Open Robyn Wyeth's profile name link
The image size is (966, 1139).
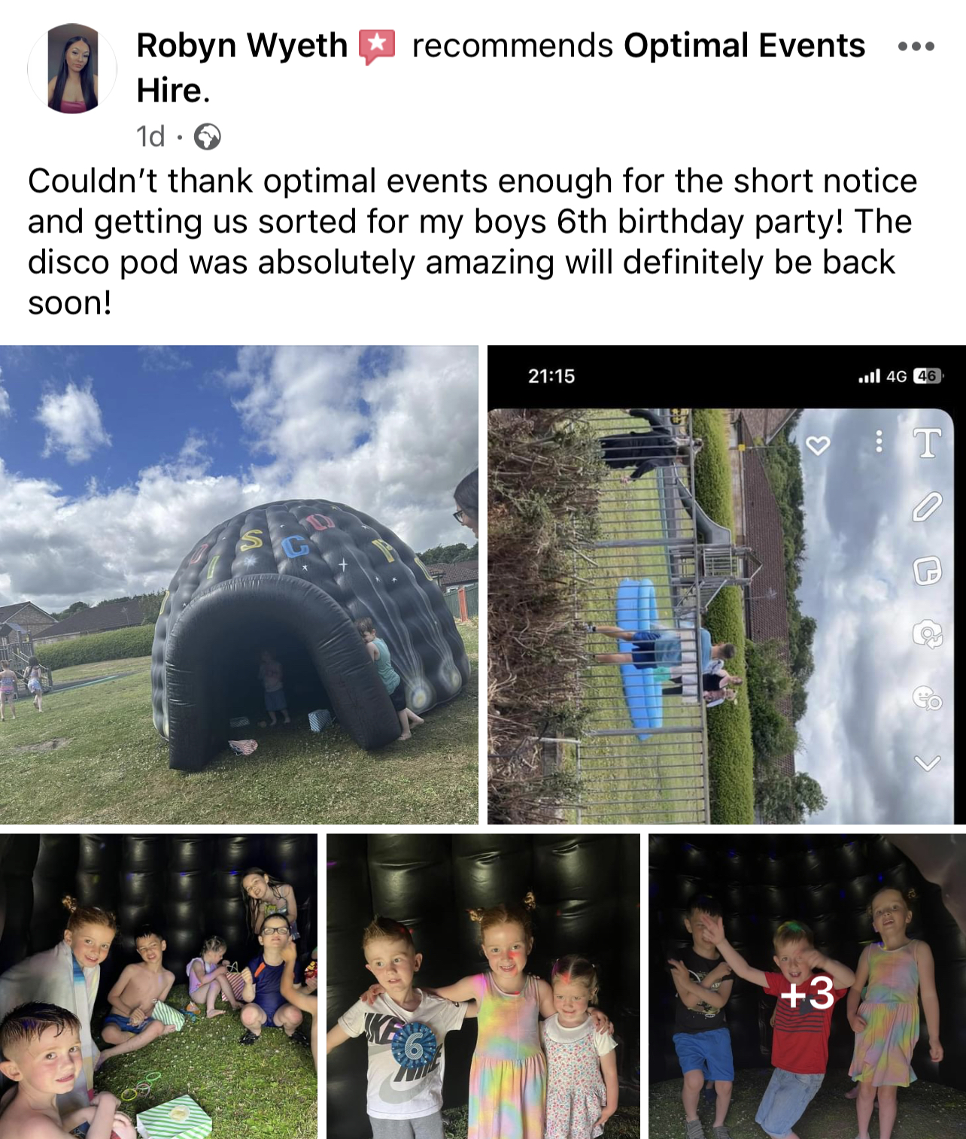pyautogui.click(x=241, y=46)
